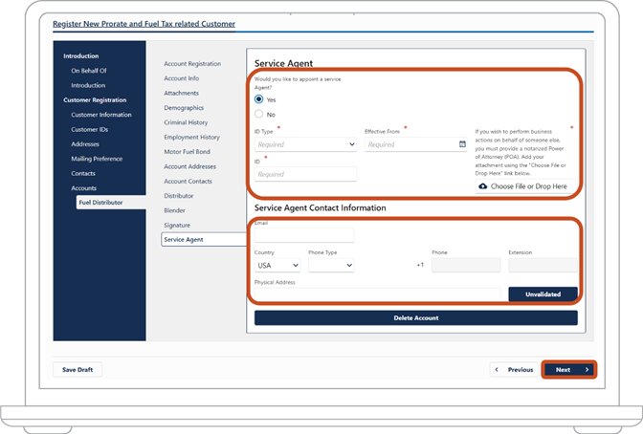Click the Next button
This screenshot has width=643, height=434.
pyautogui.click(x=568, y=370)
